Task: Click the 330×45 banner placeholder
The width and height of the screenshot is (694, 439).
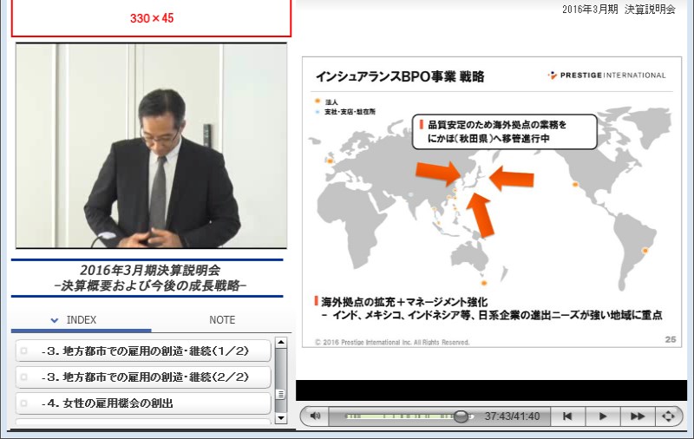Action: coord(151,18)
